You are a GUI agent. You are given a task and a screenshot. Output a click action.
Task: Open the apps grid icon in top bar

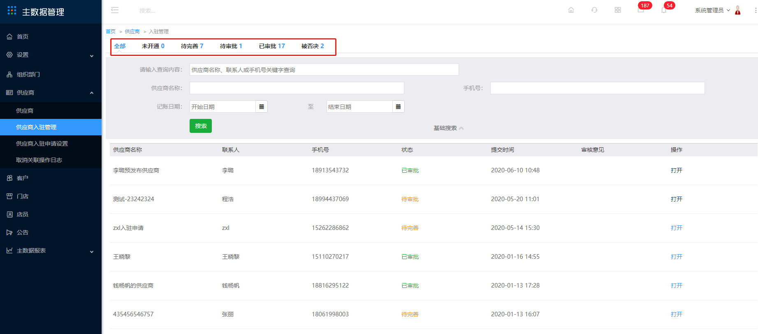pos(618,10)
